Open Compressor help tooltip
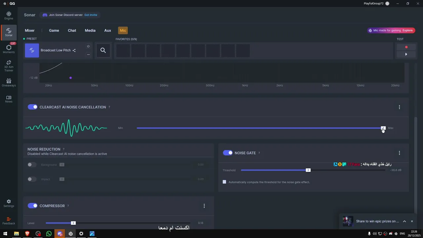The width and height of the screenshot is (423, 238). pyautogui.click(x=68, y=206)
